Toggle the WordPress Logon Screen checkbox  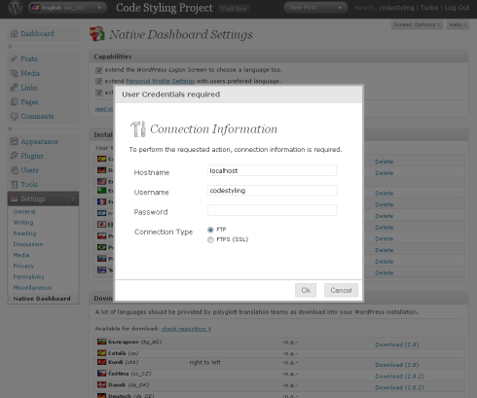click(x=99, y=70)
